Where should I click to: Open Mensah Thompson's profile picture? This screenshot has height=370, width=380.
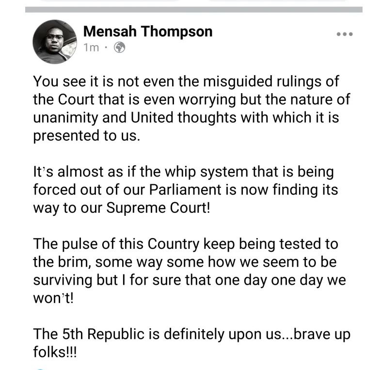point(55,42)
